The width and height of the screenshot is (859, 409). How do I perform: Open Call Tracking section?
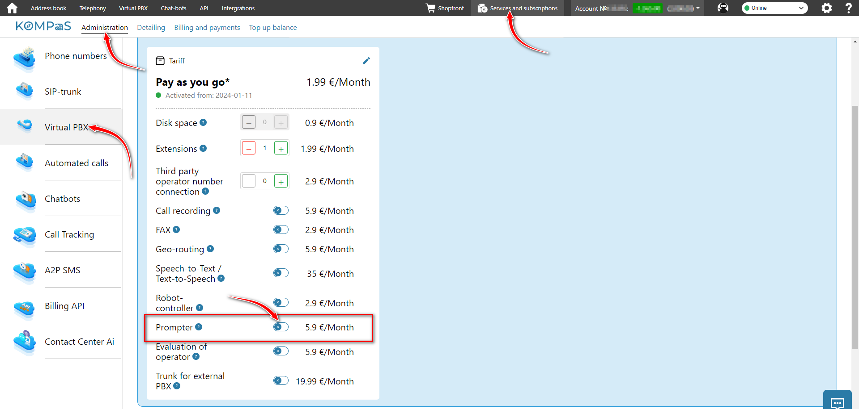pyautogui.click(x=61, y=234)
